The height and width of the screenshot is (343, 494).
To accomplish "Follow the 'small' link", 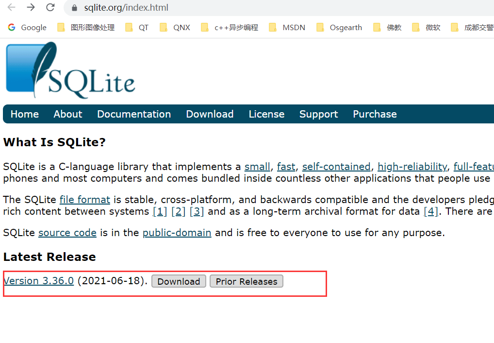I will (257, 167).
